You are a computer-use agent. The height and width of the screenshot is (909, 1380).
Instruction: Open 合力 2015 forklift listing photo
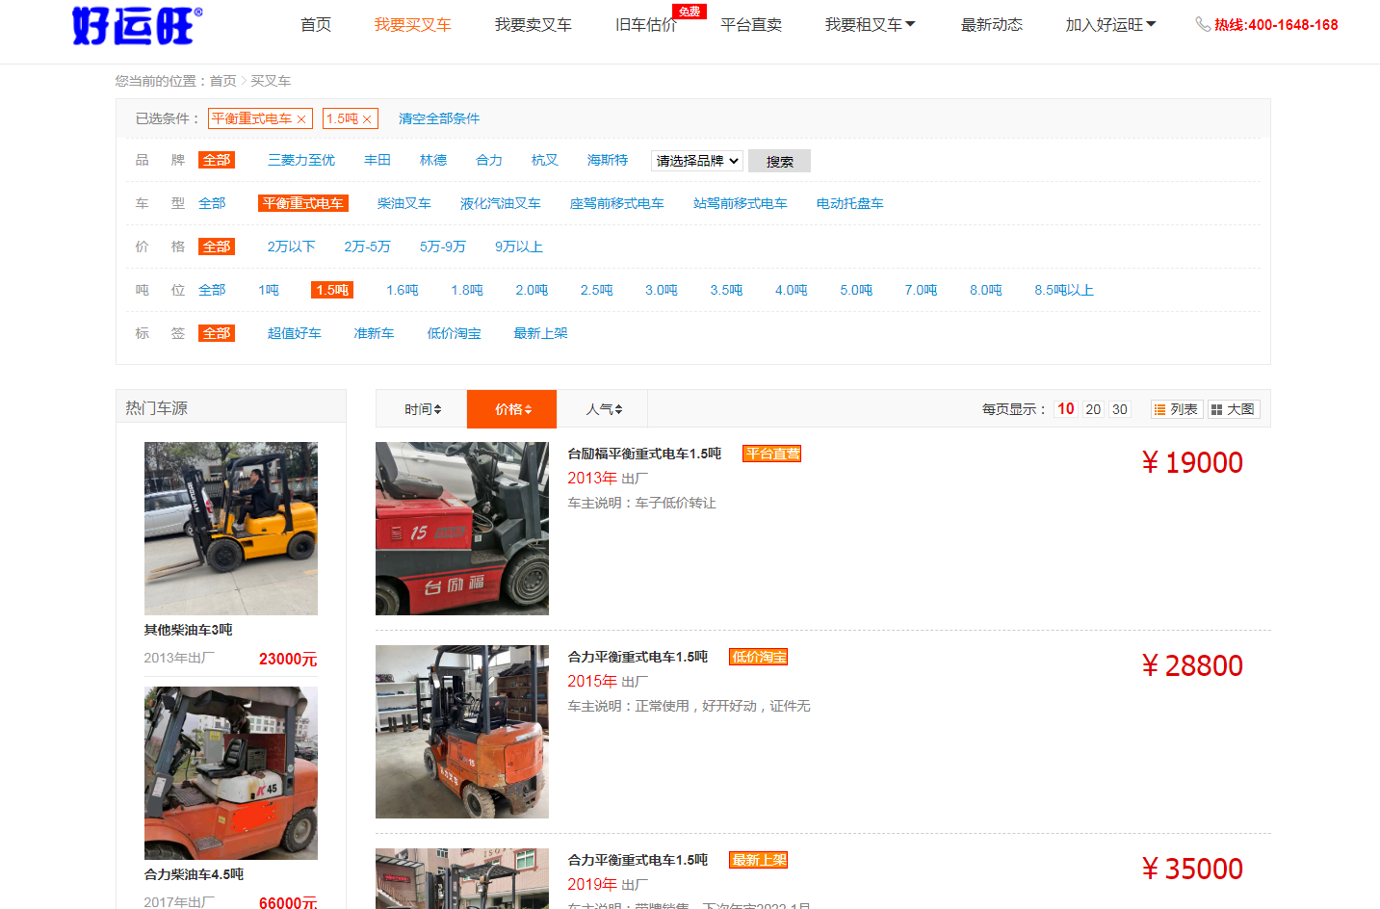(462, 732)
